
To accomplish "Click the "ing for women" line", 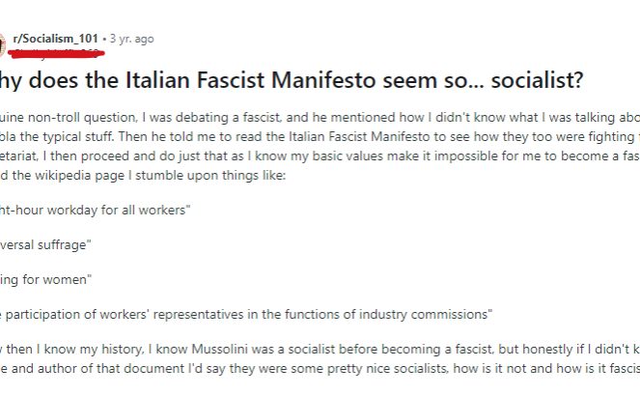I will pos(44,280).
